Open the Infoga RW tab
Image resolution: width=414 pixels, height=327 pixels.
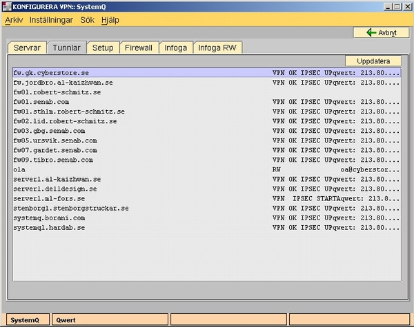pyautogui.click(x=217, y=48)
